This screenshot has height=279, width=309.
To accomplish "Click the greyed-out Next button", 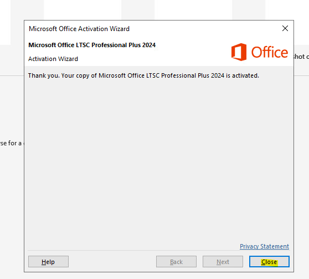I will [x=223, y=262].
